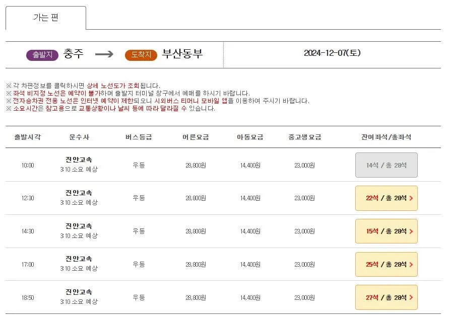Click the 출발시각 column header
The height and width of the screenshot is (322, 453).
coord(27,135)
